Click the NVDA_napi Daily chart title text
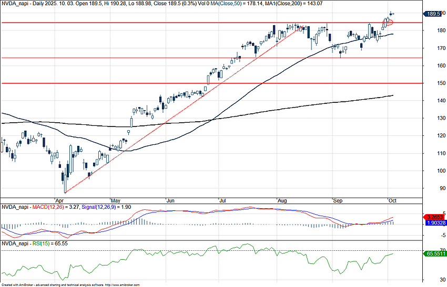Viewport: 447px width, 287px height. 32,3
